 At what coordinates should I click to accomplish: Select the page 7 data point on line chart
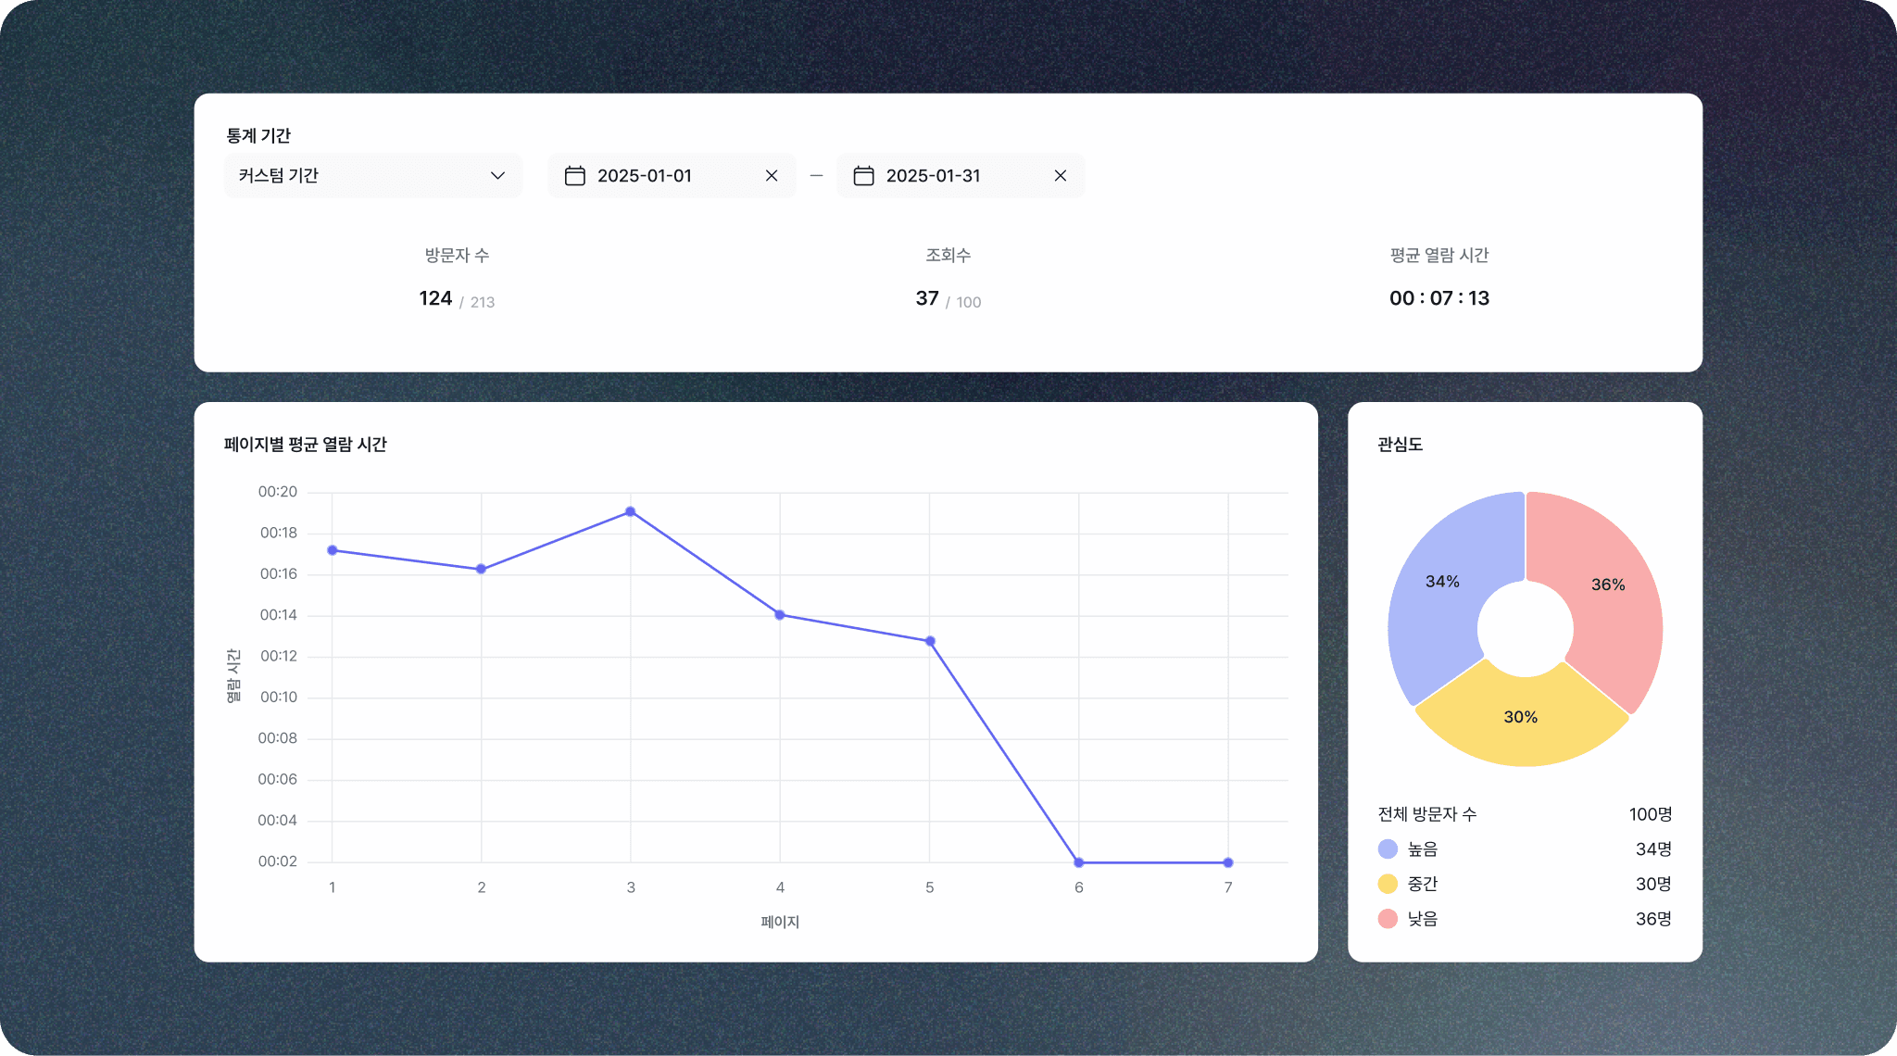click(x=1228, y=862)
